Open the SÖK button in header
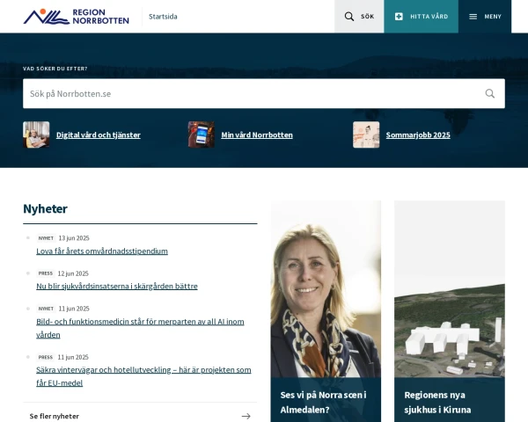The width and height of the screenshot is (528, 422). click(359, 17)
